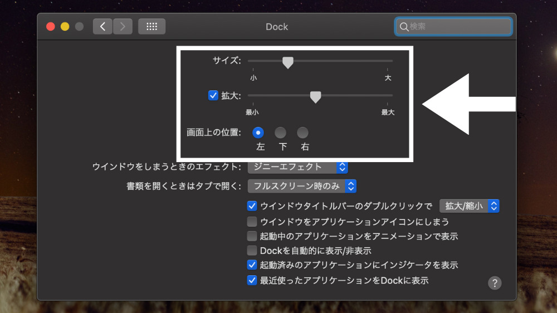Toggle the 拡大 magnification checkbox

pos(213,95)
